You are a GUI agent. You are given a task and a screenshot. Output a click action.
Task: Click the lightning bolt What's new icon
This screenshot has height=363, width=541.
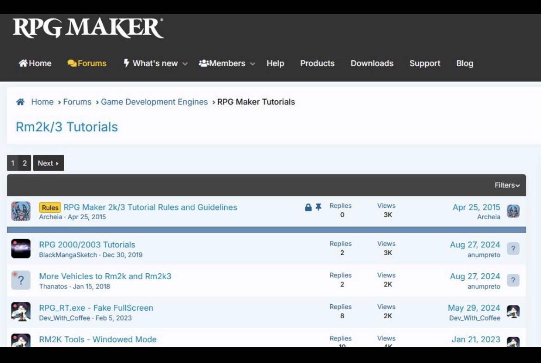pos(127,63)
